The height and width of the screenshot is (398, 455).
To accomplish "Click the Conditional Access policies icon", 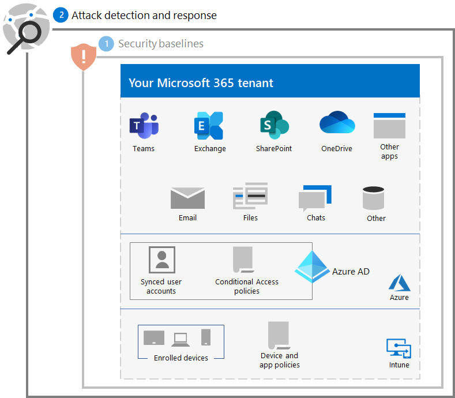I will (x=243, y=260).
